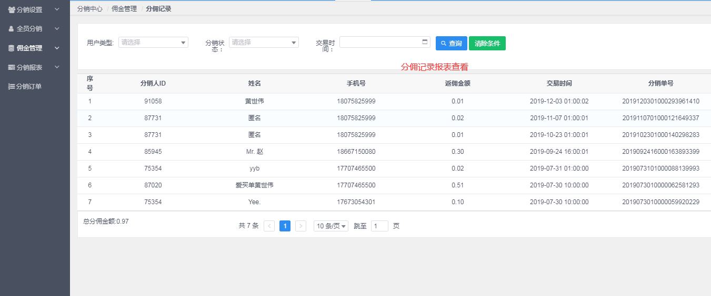Expand the 全员分销 sidebar chevron

click(x=57, y=29)
